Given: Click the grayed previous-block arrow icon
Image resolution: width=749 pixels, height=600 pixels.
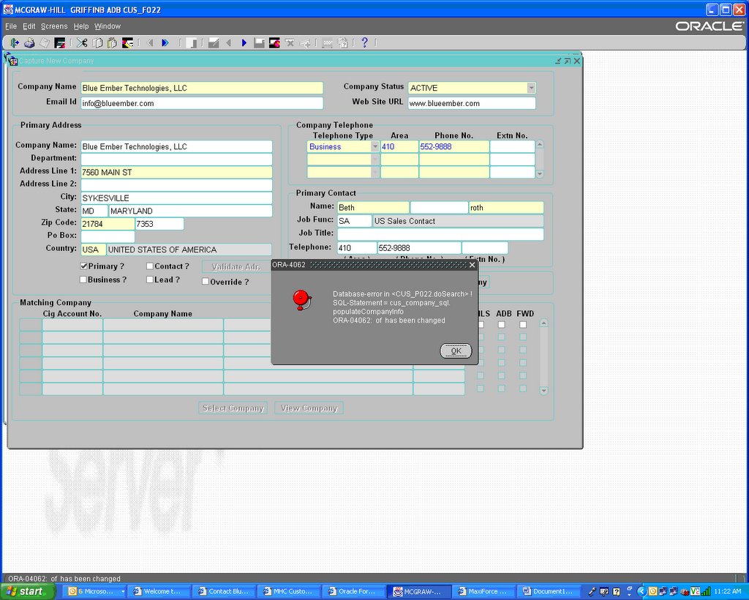Looking at the screenshot, I should point(150,43).
